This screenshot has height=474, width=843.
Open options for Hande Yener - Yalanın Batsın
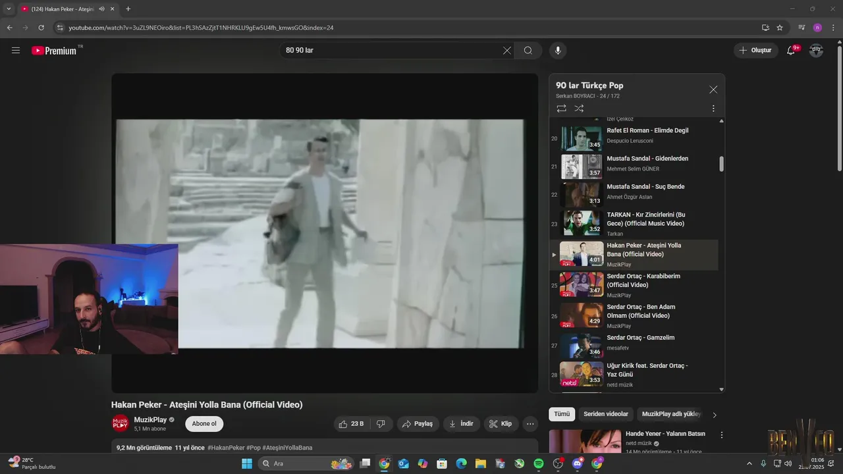click(x=722, y=435)
